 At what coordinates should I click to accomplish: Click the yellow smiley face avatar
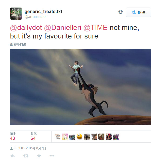(x=79, y=137)
